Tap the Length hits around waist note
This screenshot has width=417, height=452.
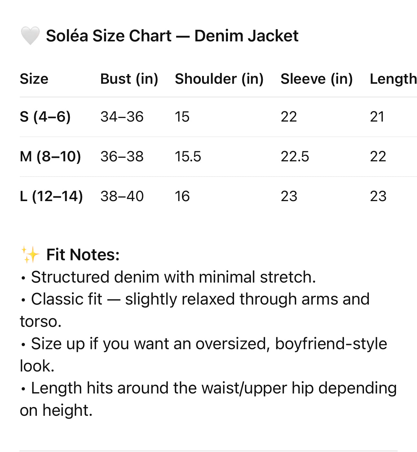click(x=213, y=388)
